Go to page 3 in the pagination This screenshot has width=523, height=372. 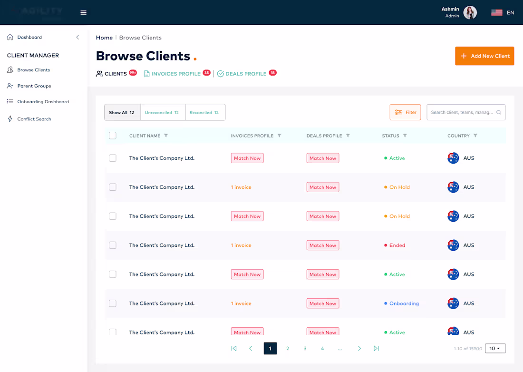click(305, 348)
